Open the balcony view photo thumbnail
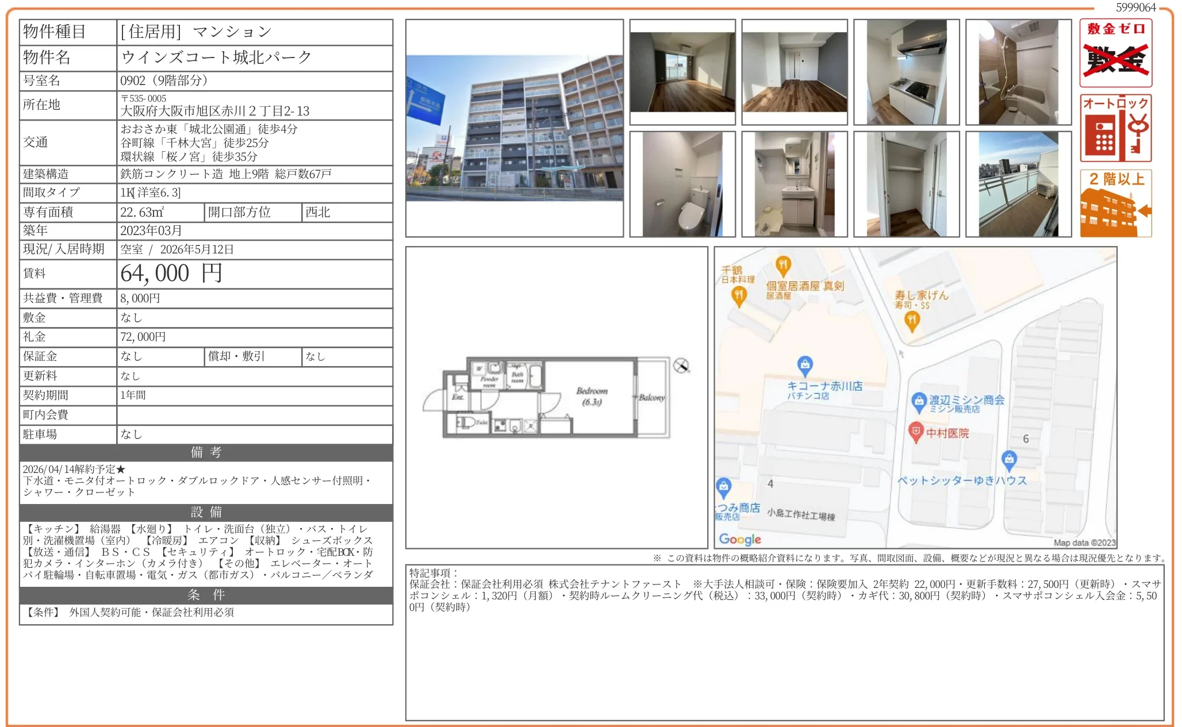Viewport: 1182px width, 727px height. click(x=1018, y=184)
